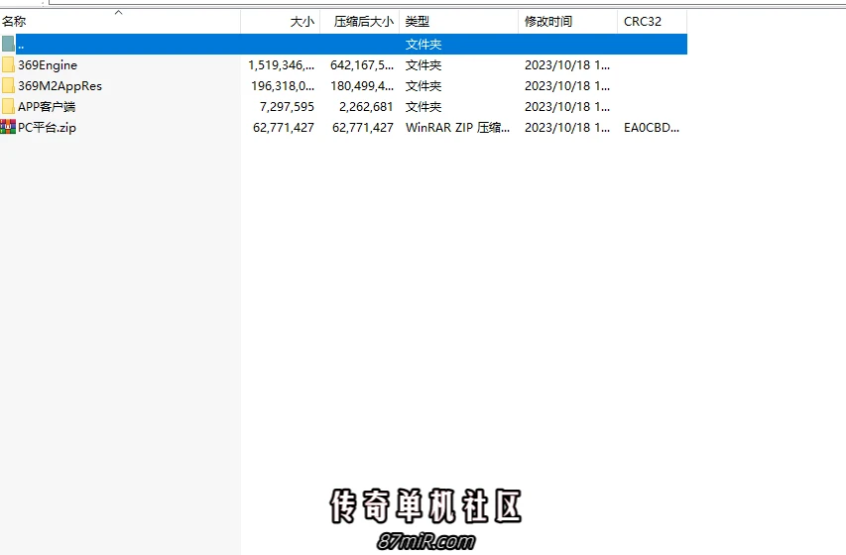Click the 压缩后大小 value for PC平台.zip

363,128
